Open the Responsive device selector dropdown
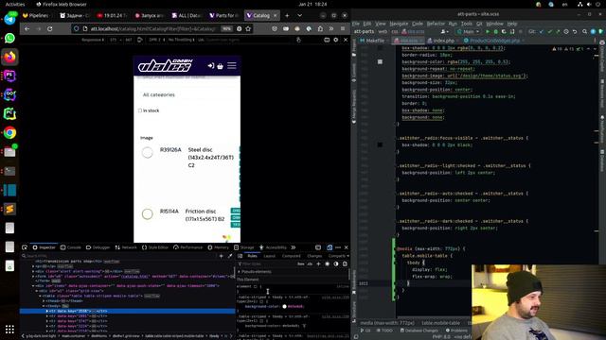Screen dimensions: 606x340 click(x=92, y=40)
